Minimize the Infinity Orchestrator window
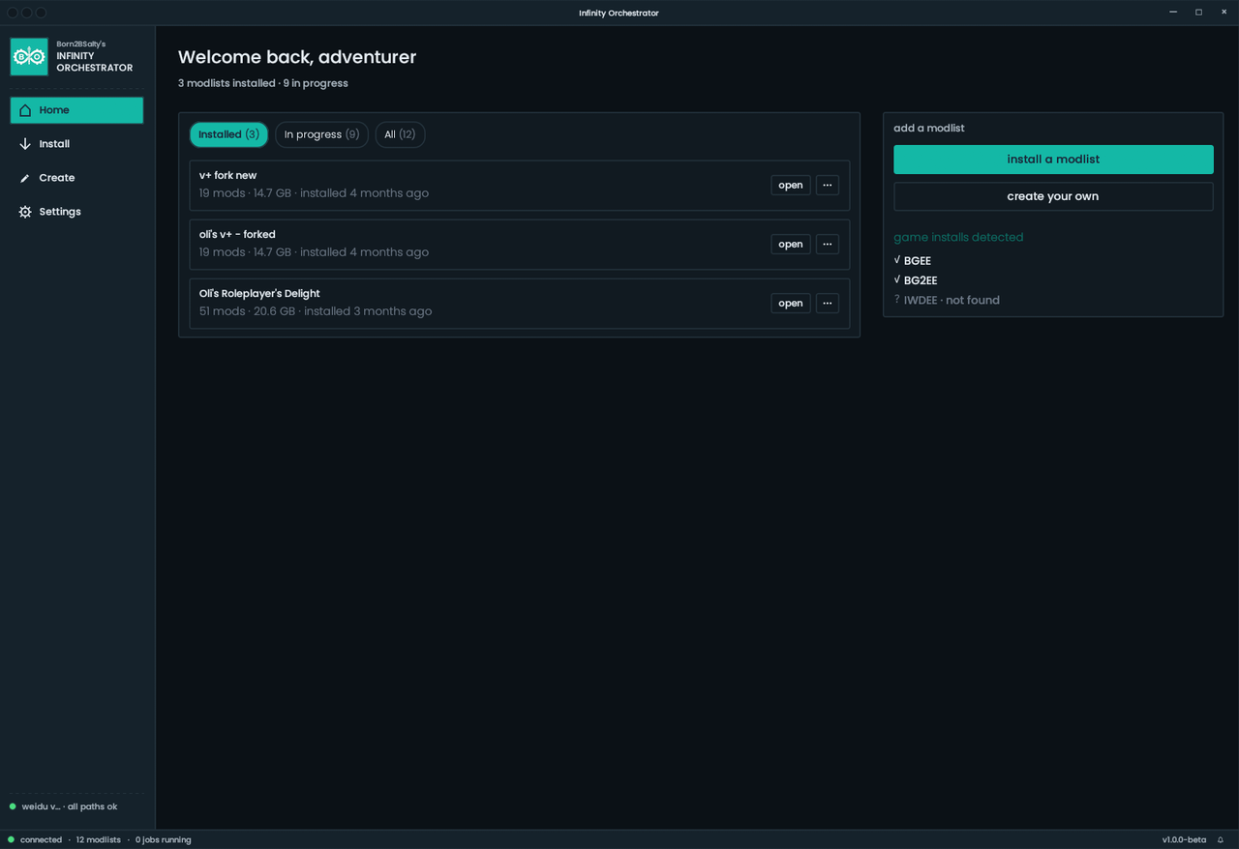Screen dimensions: 1239x849 [x=1173, y=13]
